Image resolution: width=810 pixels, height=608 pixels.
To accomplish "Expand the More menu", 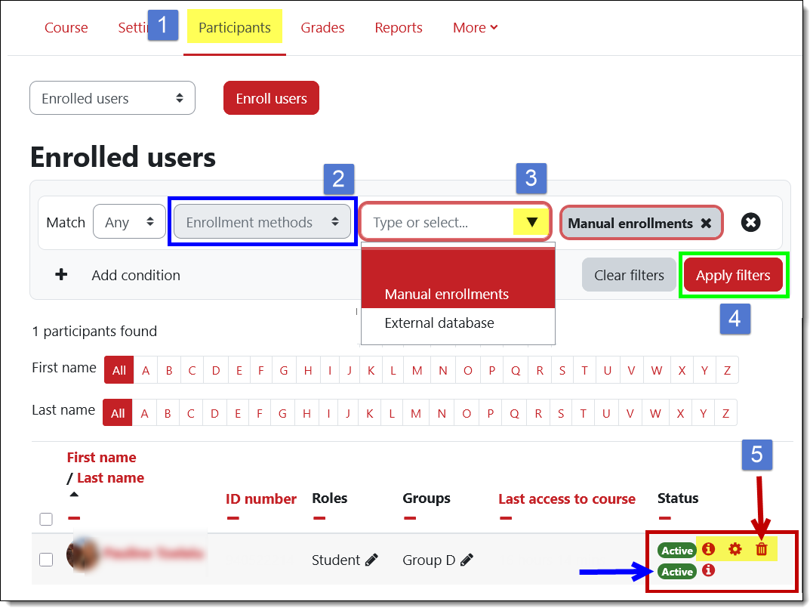I will (476, 27).
